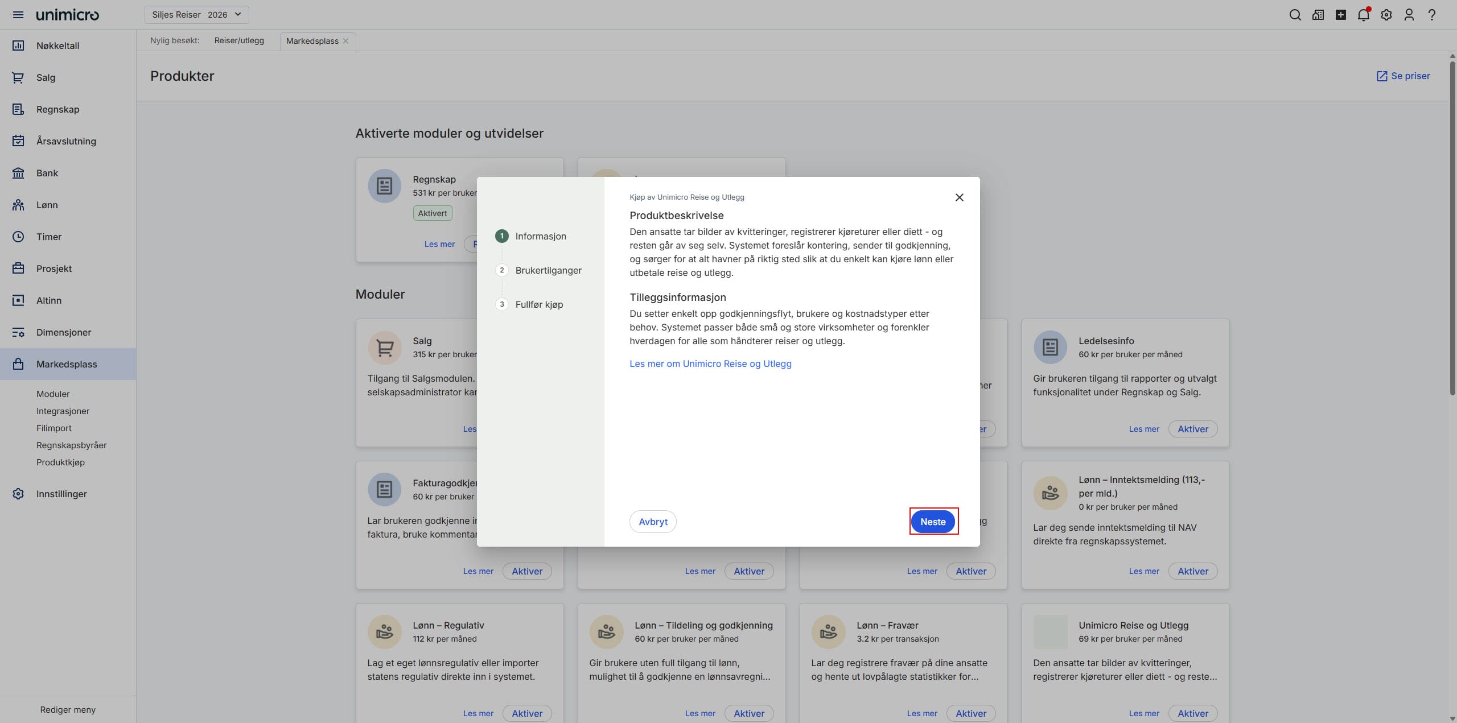Open the settings gear in top bar
Viewport: 1457px width, 723px height.
pyautogui.click(x=1386, y=15)
